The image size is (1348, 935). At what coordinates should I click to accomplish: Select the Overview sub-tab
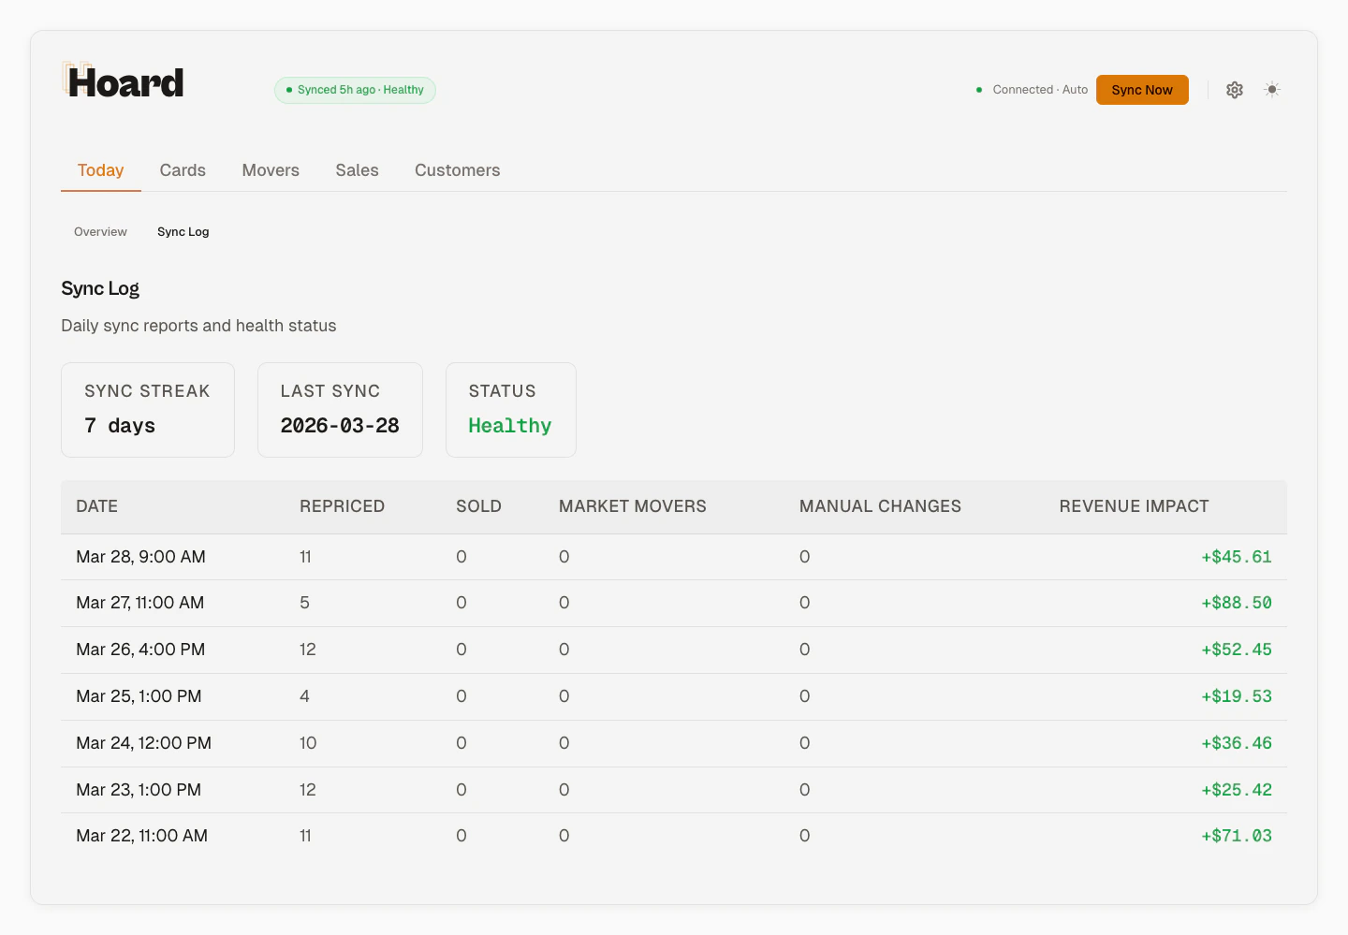coord(100,231)
